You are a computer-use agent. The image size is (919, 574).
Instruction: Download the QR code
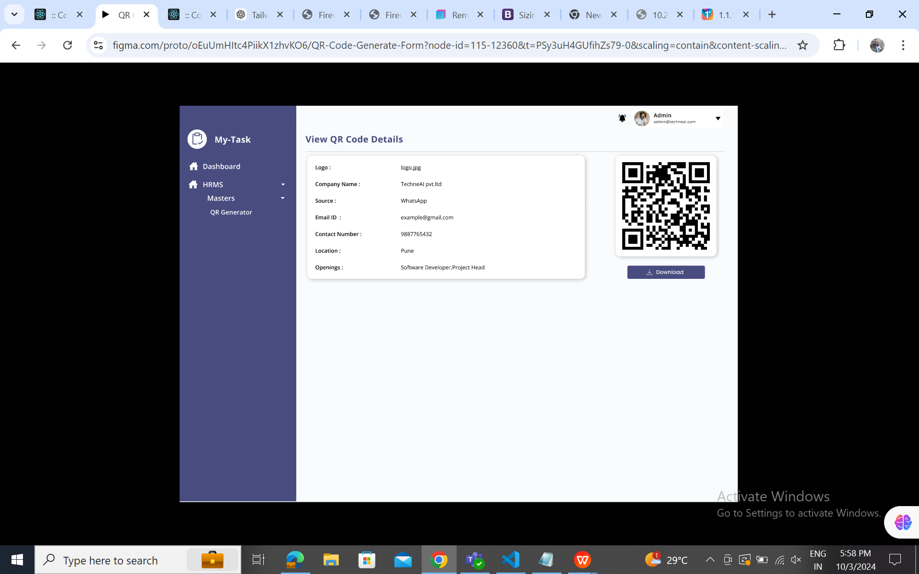coord(666,272)
